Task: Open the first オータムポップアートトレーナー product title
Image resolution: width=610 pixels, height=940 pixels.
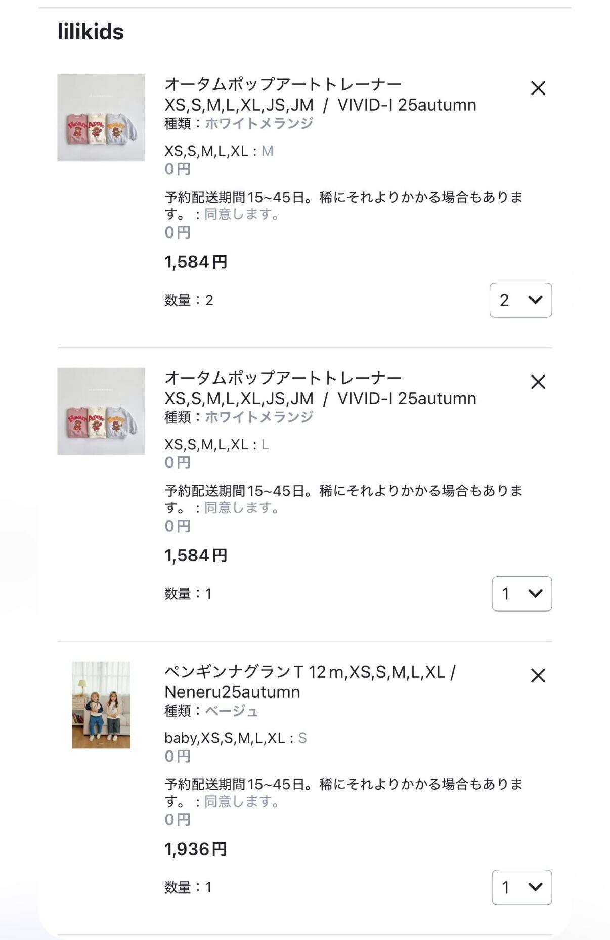Action: coord(320,95)
